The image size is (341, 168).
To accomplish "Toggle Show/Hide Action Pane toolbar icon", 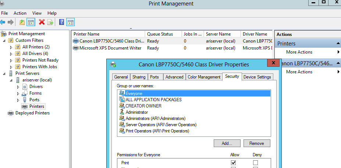I will point(71,22).
